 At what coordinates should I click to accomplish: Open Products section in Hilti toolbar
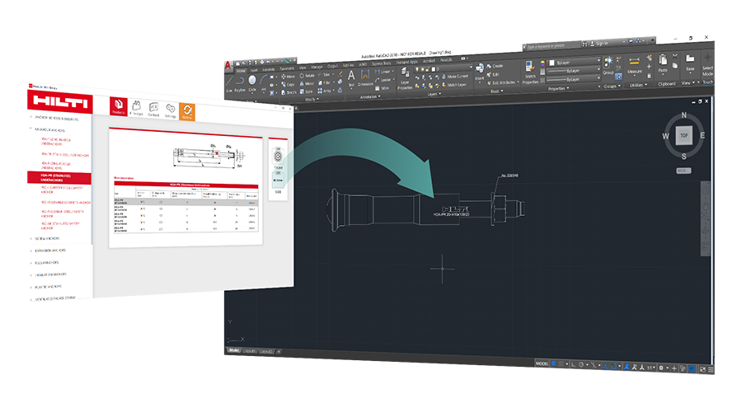pos(118,106)
